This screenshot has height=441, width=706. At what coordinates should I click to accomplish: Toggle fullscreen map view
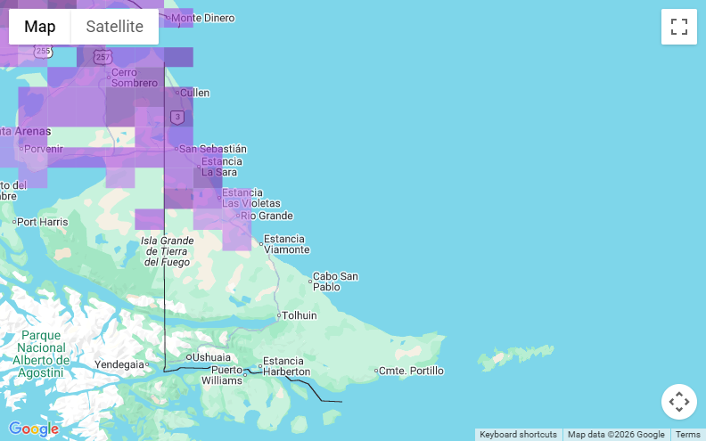click(678, 27)
